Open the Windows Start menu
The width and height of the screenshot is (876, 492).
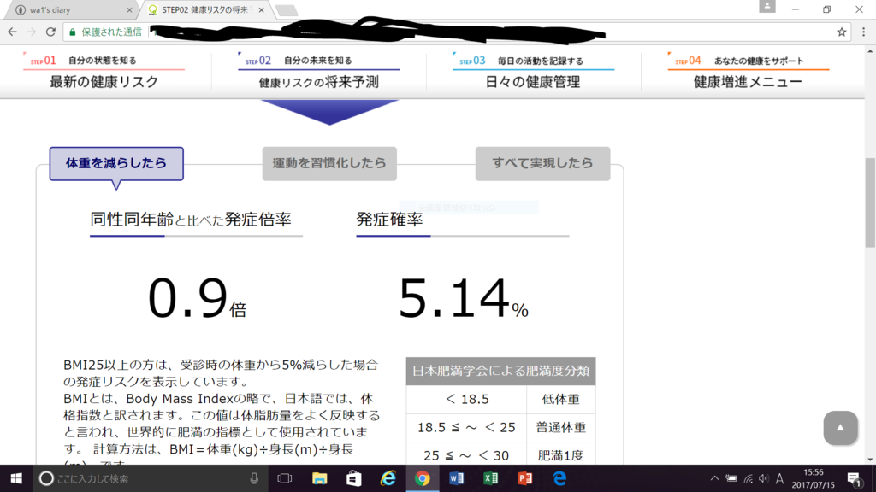tap(16, 478)
